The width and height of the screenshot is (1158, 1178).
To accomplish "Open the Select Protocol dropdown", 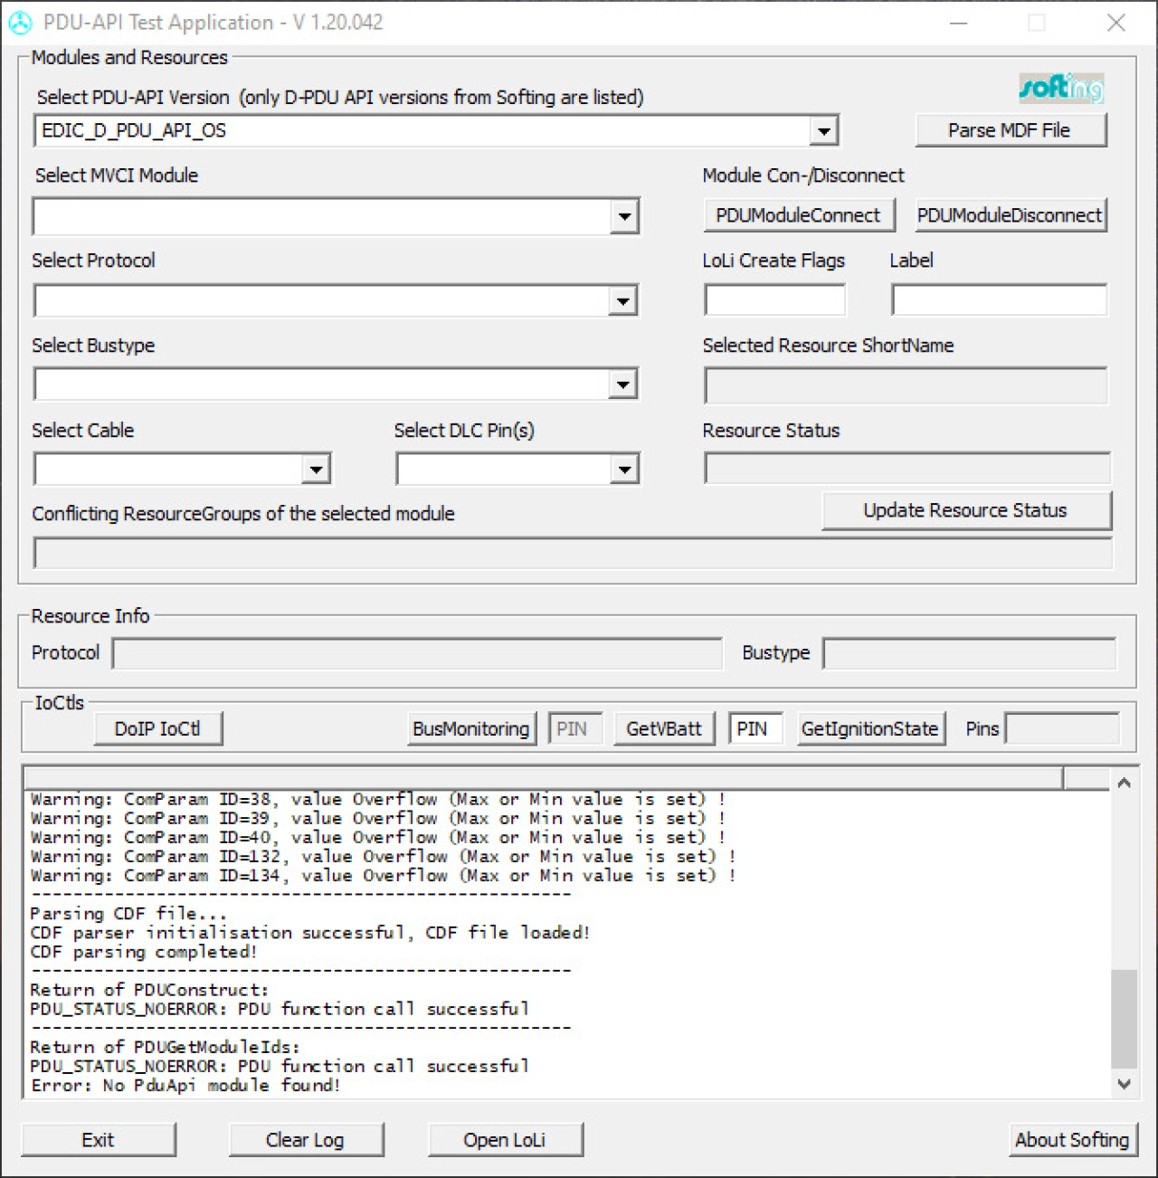I will 622,301.
